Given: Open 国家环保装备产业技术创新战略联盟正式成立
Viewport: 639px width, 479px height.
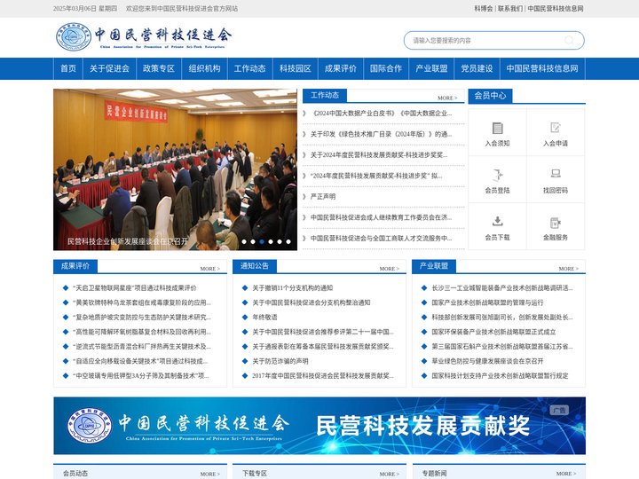Looking at the screenshot, I should [493, 332].
